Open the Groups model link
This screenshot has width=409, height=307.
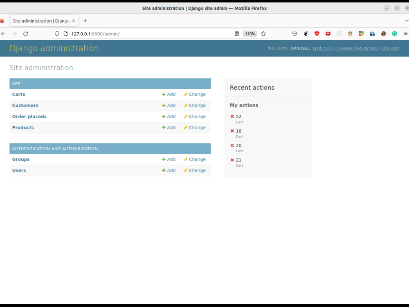pyautogui.click(x=21, y=159)
